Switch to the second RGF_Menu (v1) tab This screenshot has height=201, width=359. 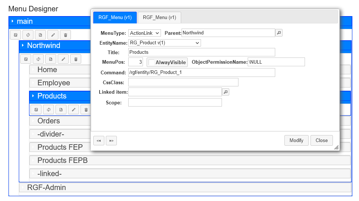[x=159, y=18]
